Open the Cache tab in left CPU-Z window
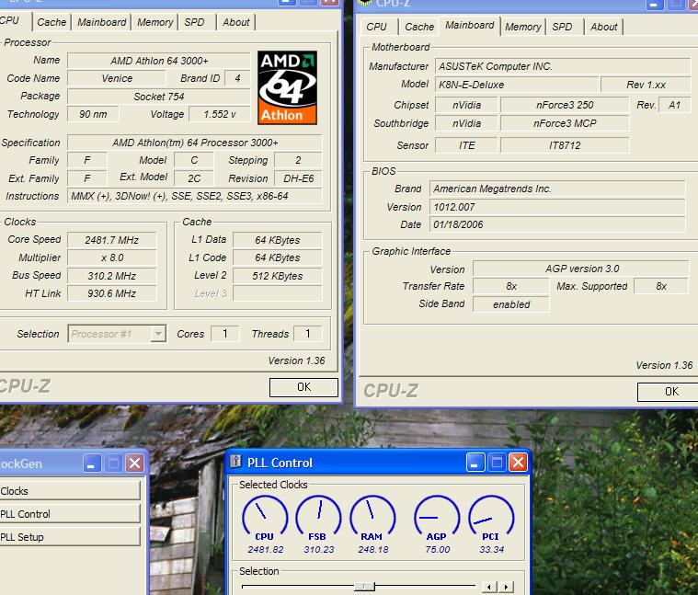The width and height of the screenshot is (698, 595). click(51, 22)
